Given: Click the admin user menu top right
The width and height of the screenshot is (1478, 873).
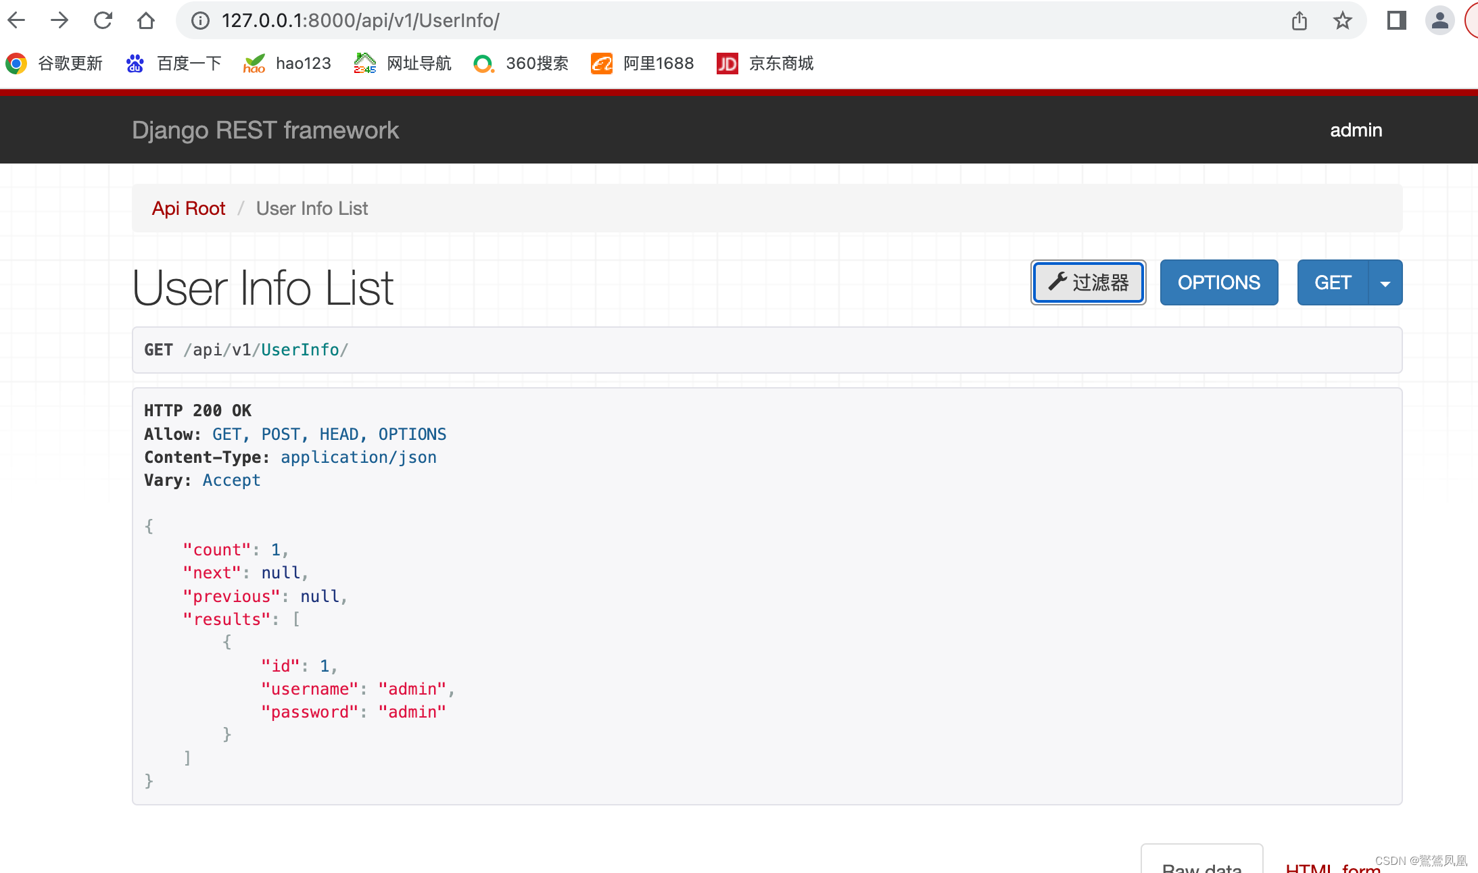Looking at the screenshot, I should click(x=1354, y=129).
